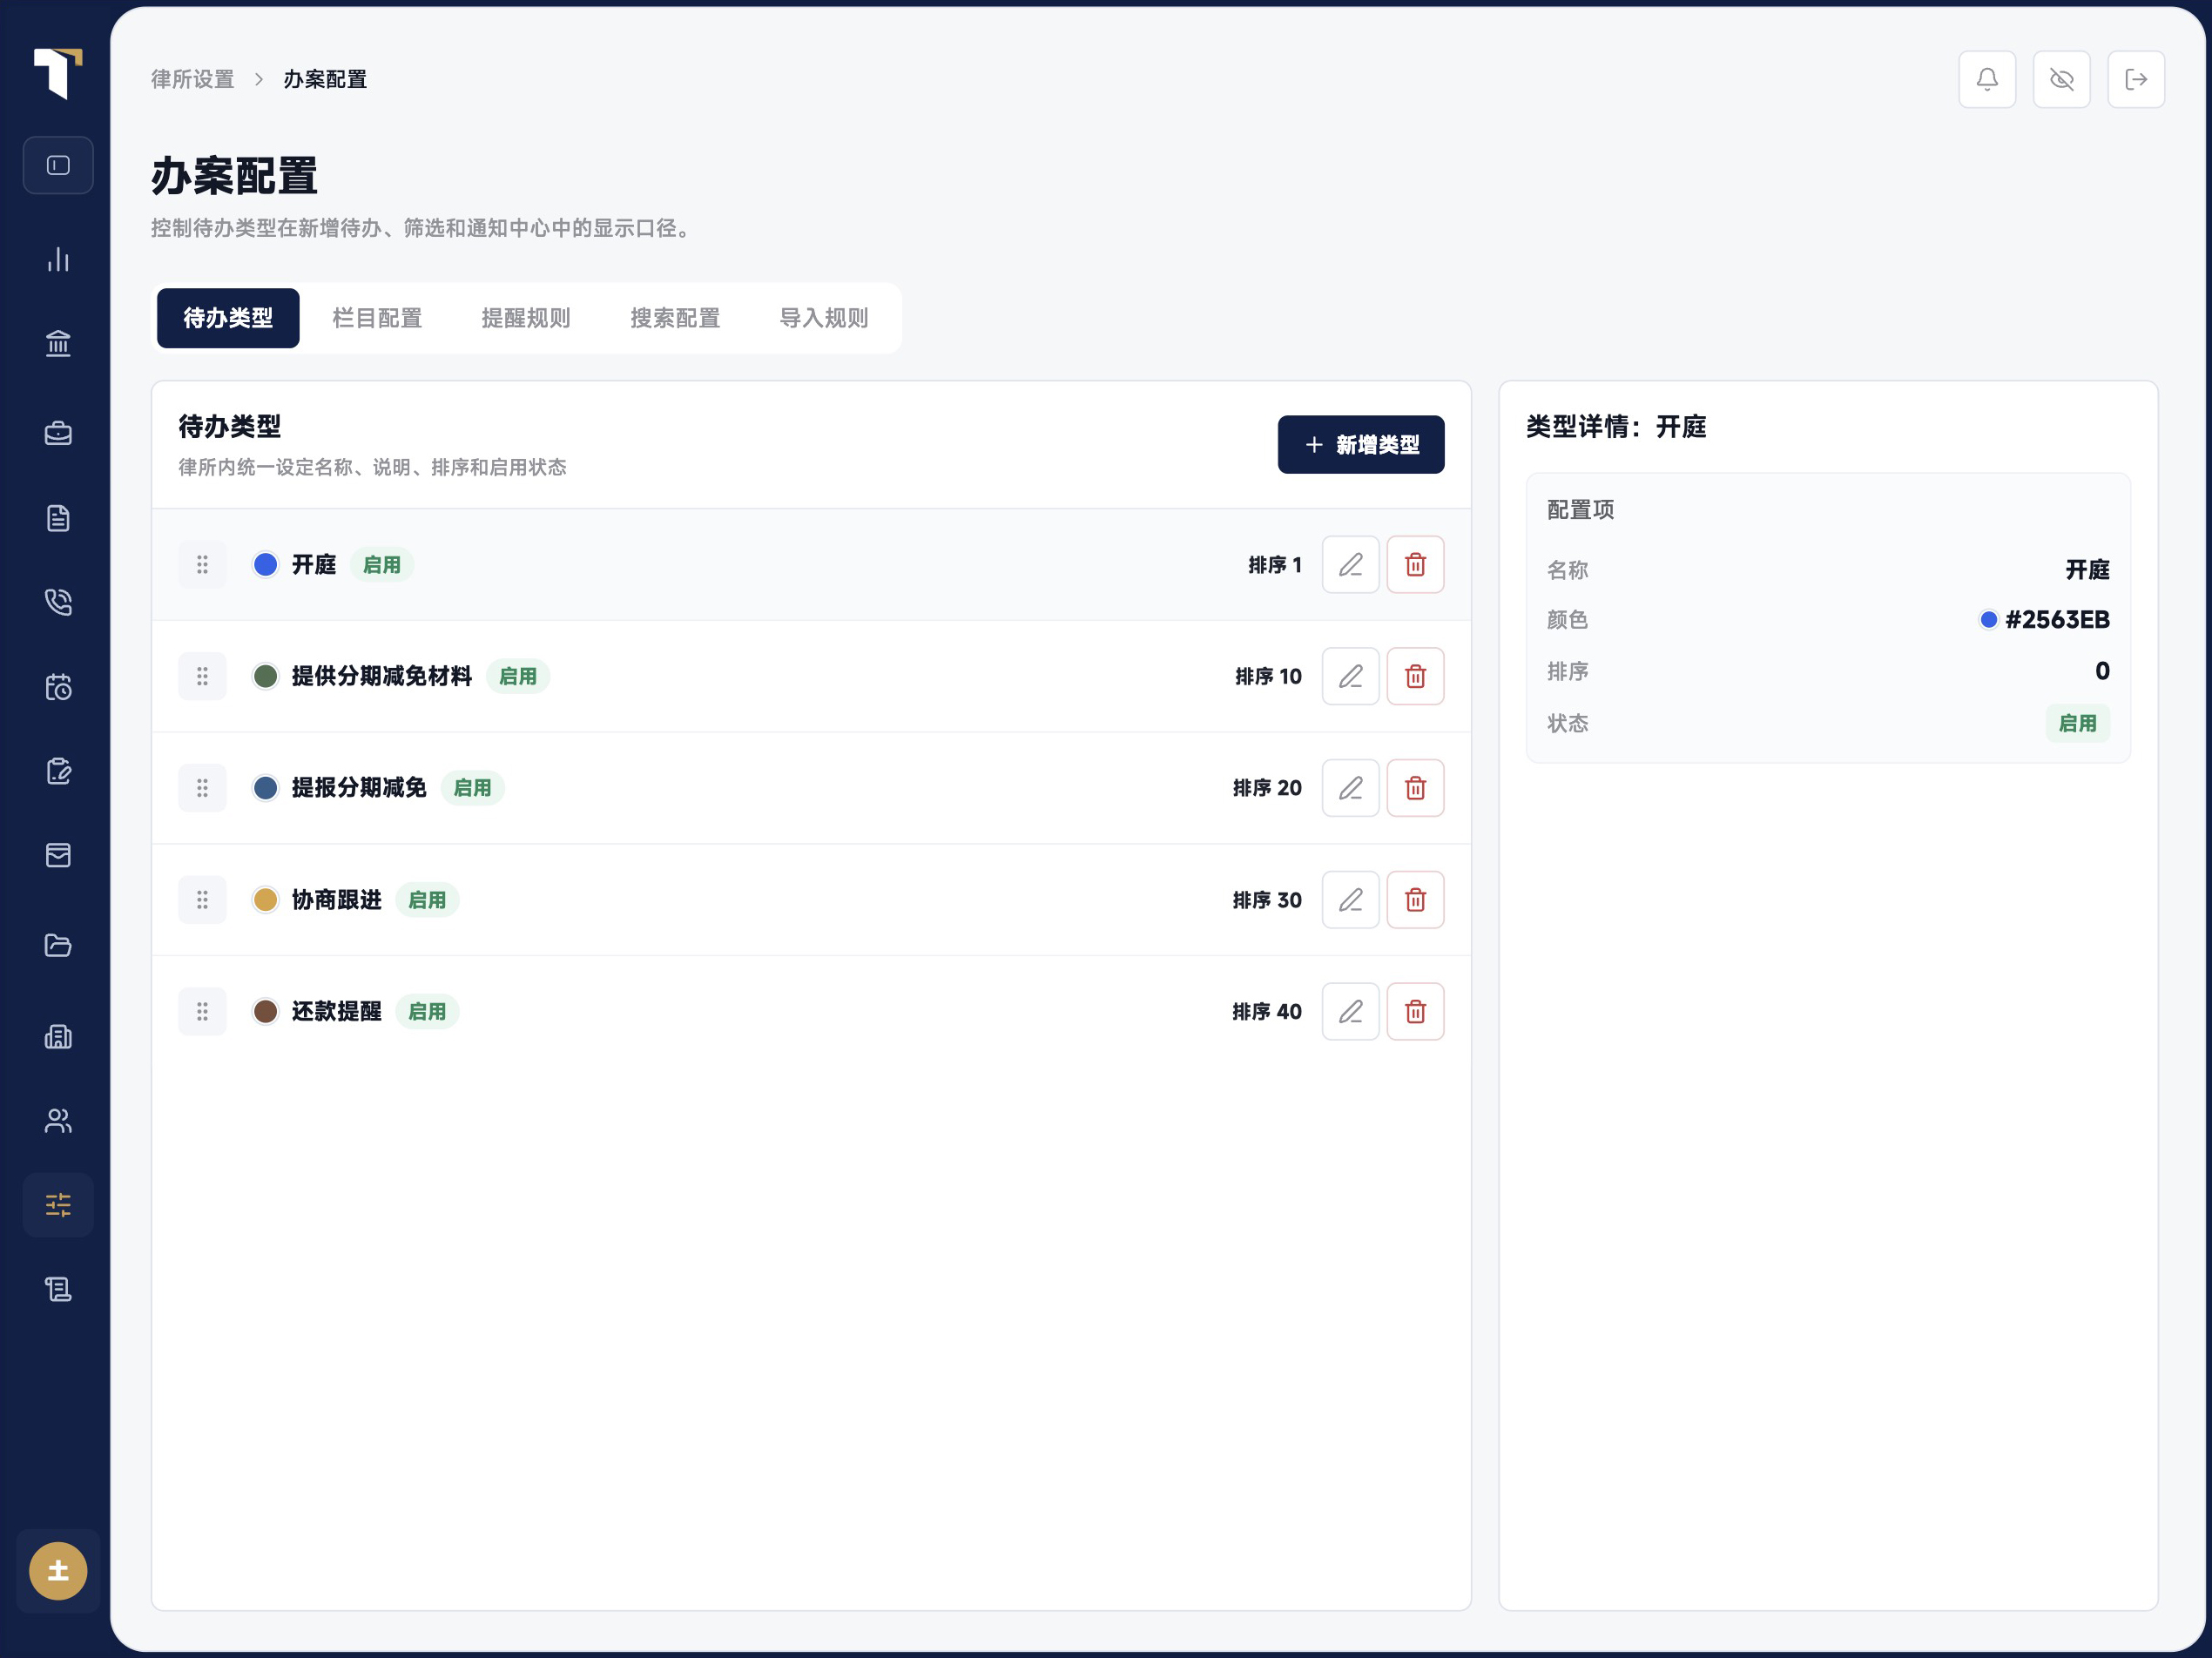The image size is (2212, 1658).
Task: Go to 律所设置 breadcrumb link
Action: (x=193, y=79)
